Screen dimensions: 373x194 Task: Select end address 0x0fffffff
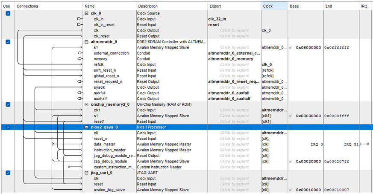[337, 47]
